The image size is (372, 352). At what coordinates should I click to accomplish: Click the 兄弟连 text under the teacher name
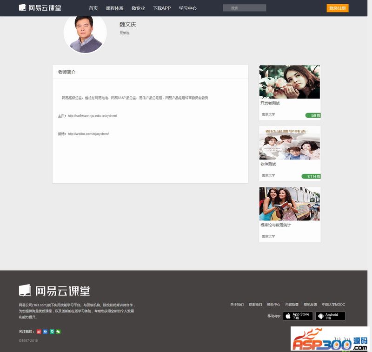tap(125, 33)
